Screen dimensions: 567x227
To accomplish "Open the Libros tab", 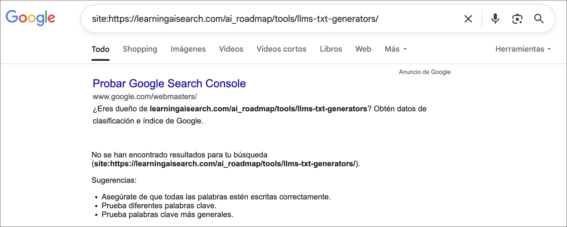I will [x=331, y=49].
